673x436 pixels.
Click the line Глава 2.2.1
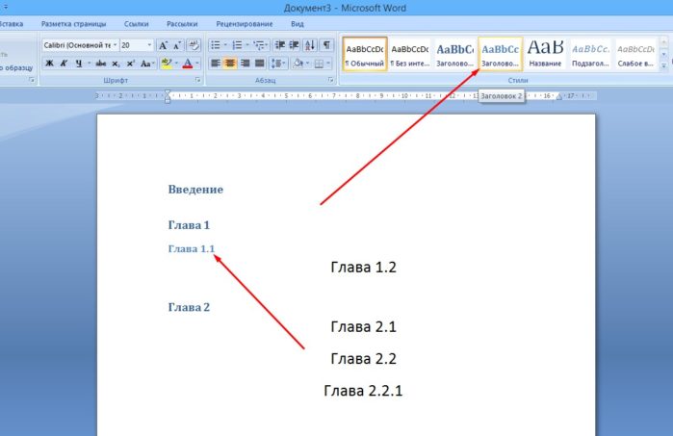[363, 391]
